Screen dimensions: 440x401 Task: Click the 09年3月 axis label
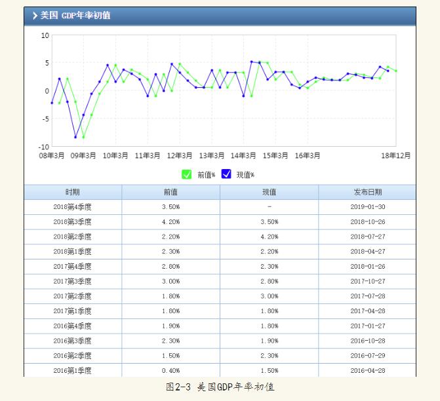click(83, 155)
